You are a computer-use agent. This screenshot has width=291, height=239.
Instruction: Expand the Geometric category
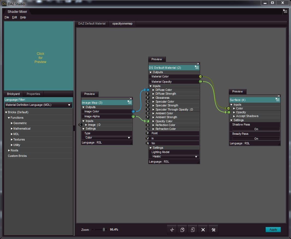pos(12,123)
